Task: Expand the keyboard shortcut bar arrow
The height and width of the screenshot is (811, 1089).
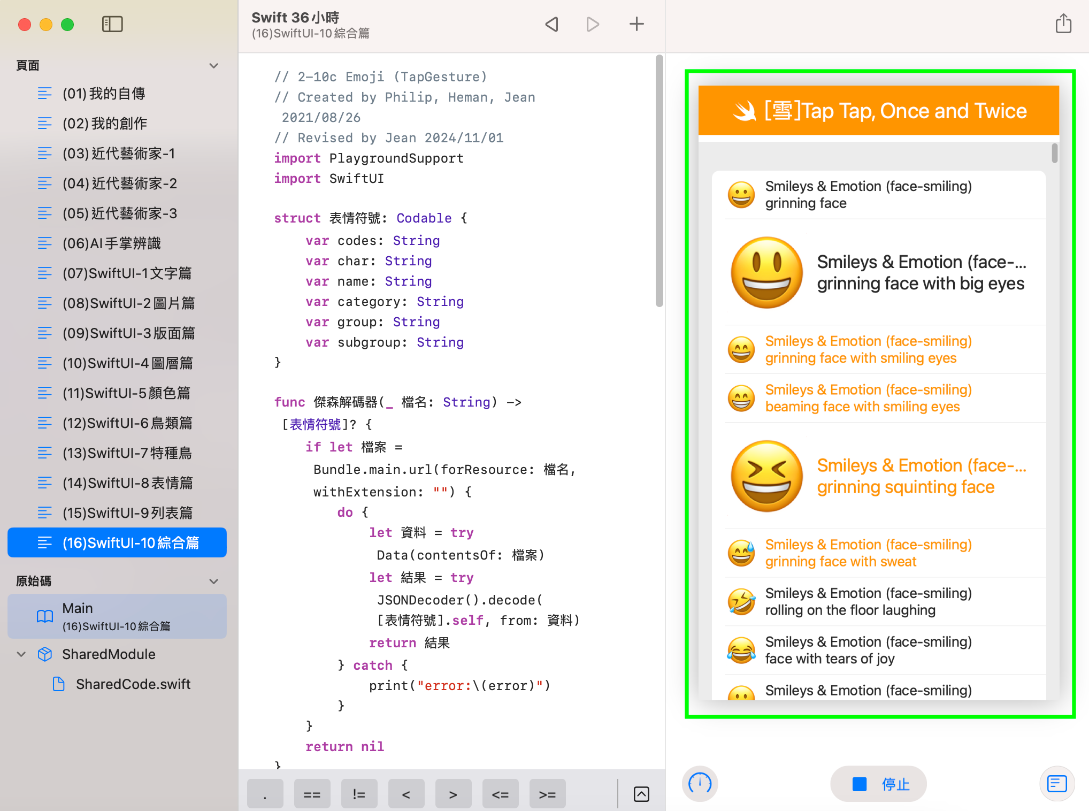Action: pyautogui.click(x=641, y=794)
